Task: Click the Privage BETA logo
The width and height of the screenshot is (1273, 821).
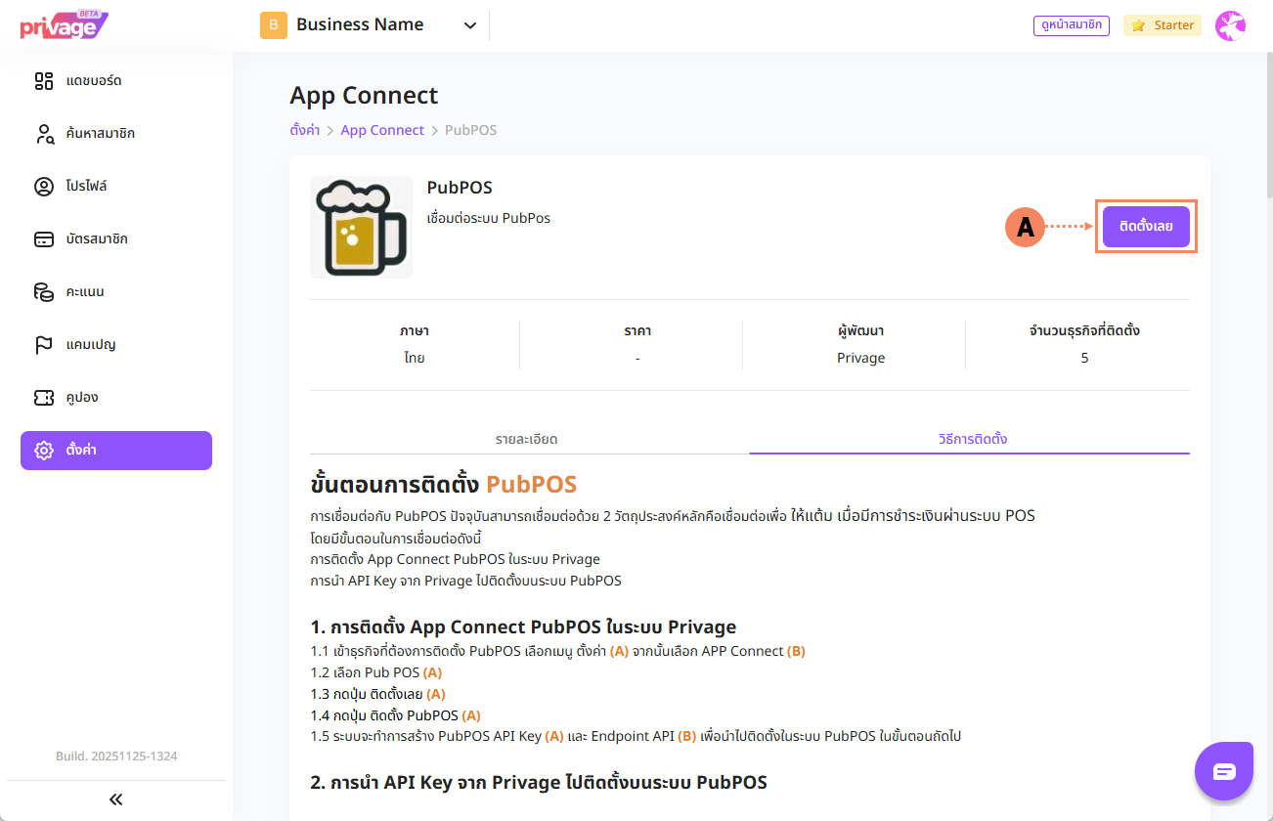Action: click(64, 25)
